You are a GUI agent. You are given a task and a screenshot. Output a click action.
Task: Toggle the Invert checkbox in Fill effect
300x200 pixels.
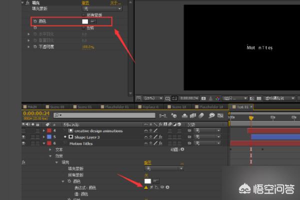point(83,28)
